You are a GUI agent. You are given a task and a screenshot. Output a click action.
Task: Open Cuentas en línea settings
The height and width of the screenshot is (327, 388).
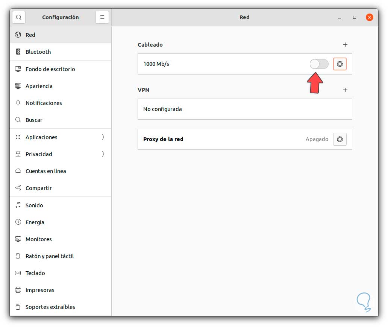point(45,171)
